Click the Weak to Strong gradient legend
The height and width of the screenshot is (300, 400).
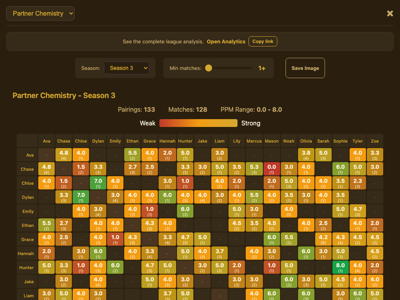coord(198,123)
